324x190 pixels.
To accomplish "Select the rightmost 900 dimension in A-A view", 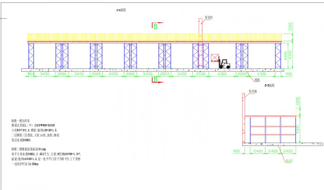I will (x=288, y=75).
